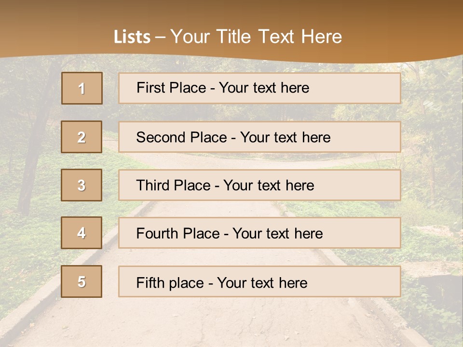Click 'Your text here' in Fifth place bar
Image resolution: width=463 pixels, height=347 pixels.
[262, 283]
